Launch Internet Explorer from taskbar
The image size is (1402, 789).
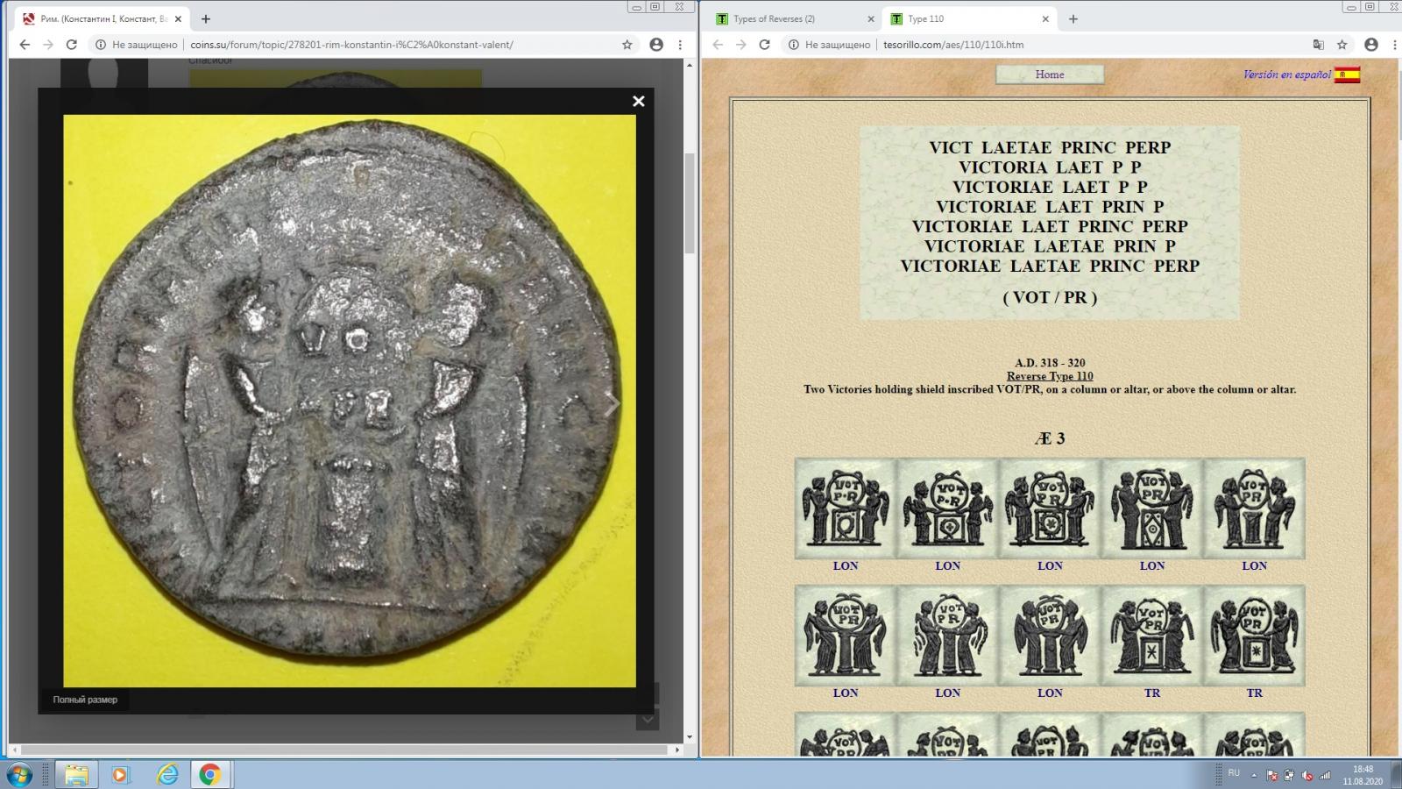pyautogui.click(x=166, y=775)
